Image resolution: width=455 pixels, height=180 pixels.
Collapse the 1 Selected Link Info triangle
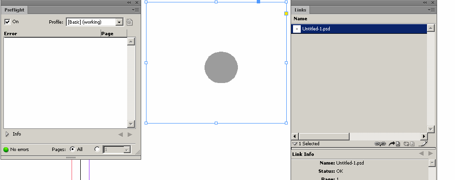pos(295,143)
